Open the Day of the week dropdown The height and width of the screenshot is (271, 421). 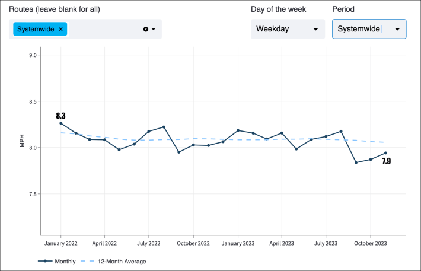pyautogui.click(x=288, y=29)
